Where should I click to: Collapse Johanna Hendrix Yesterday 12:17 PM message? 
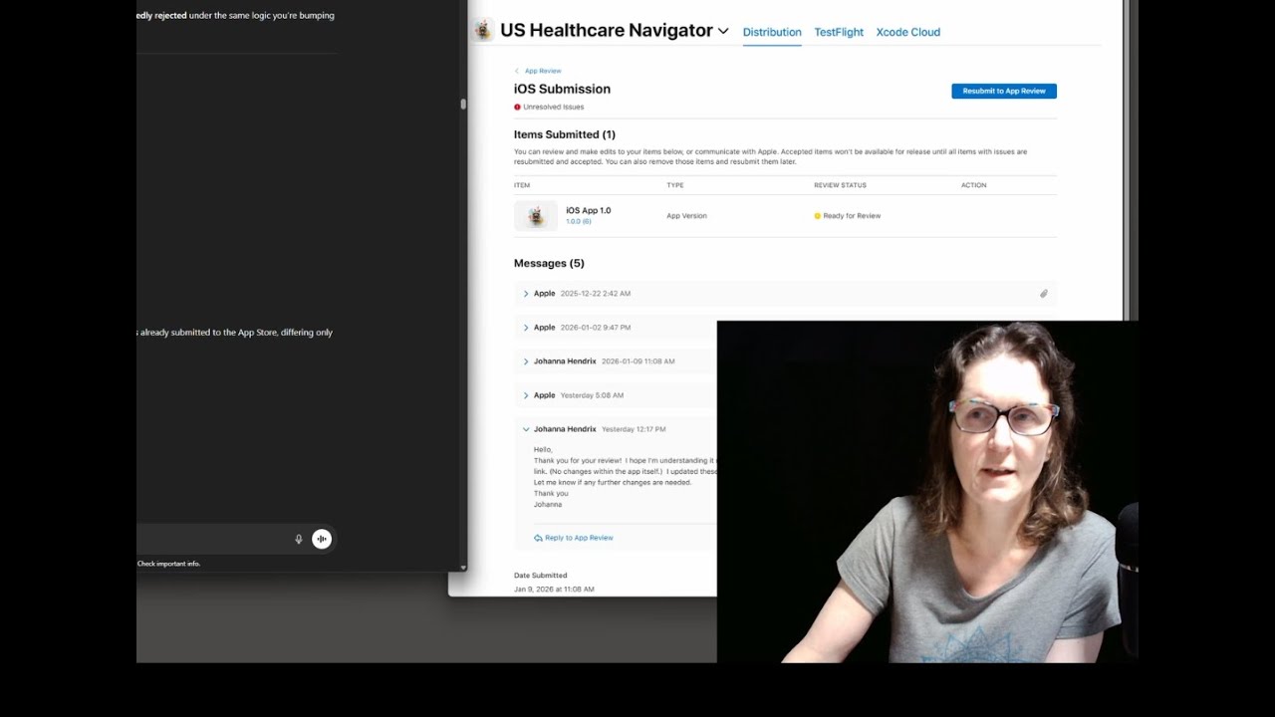click(x=526, y=429)
